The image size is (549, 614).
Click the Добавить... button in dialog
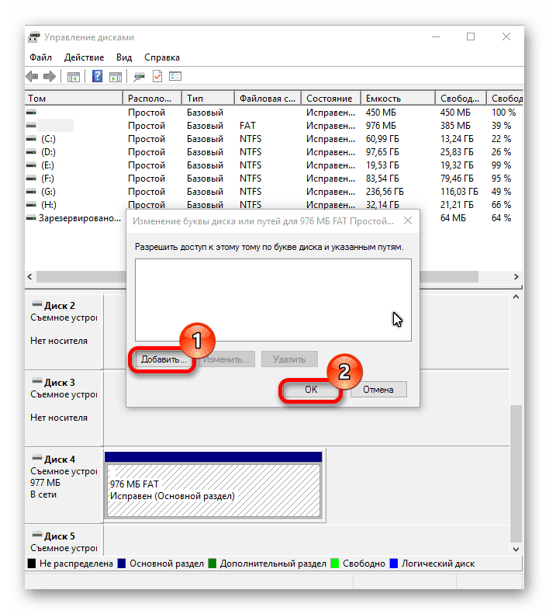click(x=163, y=359)
